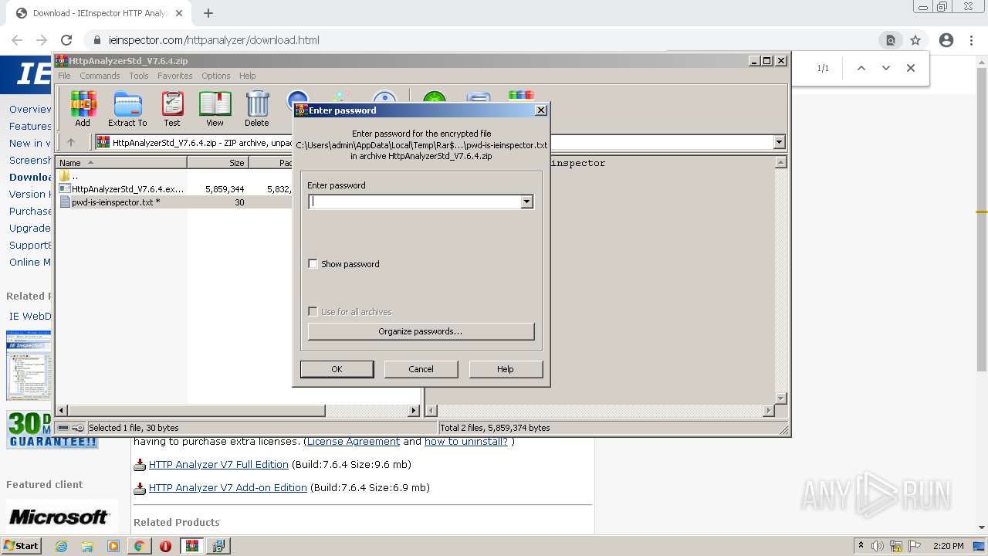Open the WinRAR Help menu

coord(248,76)
